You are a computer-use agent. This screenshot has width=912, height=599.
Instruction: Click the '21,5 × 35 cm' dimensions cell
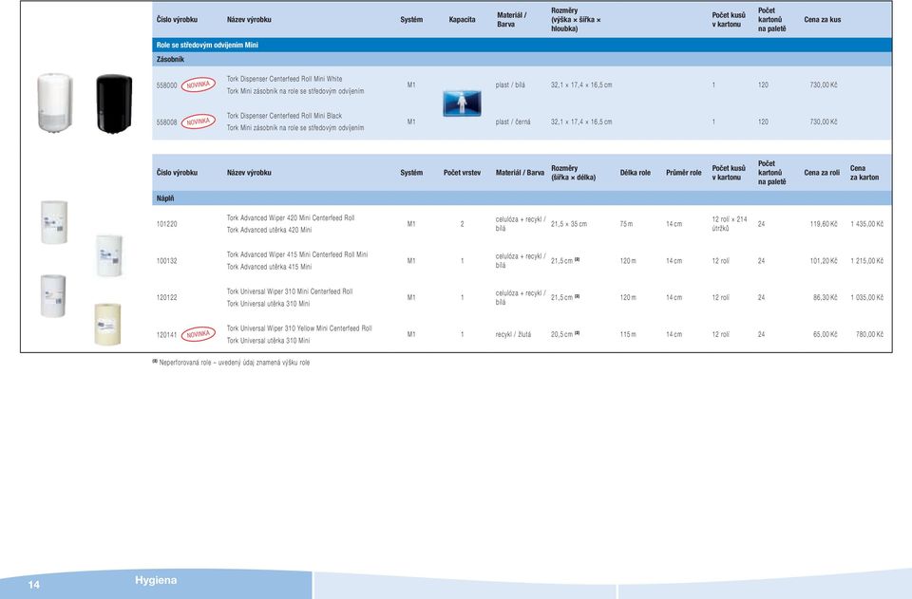pyautogui.click(x=569, y=224)
